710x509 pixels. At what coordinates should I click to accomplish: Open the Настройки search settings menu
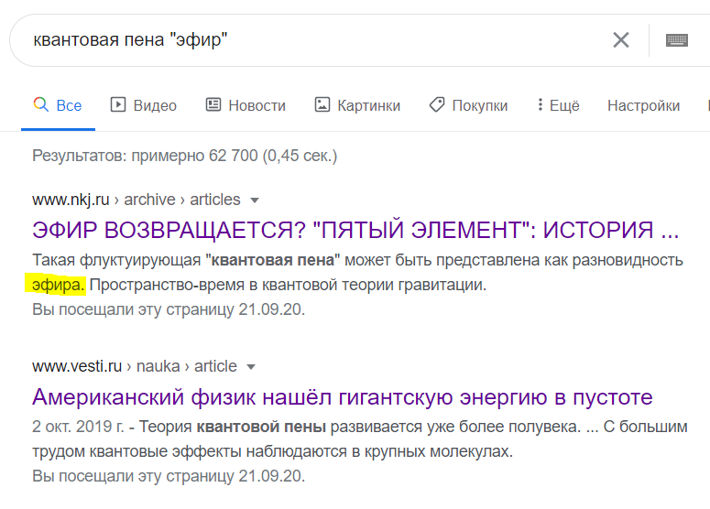tap(643, 105)
